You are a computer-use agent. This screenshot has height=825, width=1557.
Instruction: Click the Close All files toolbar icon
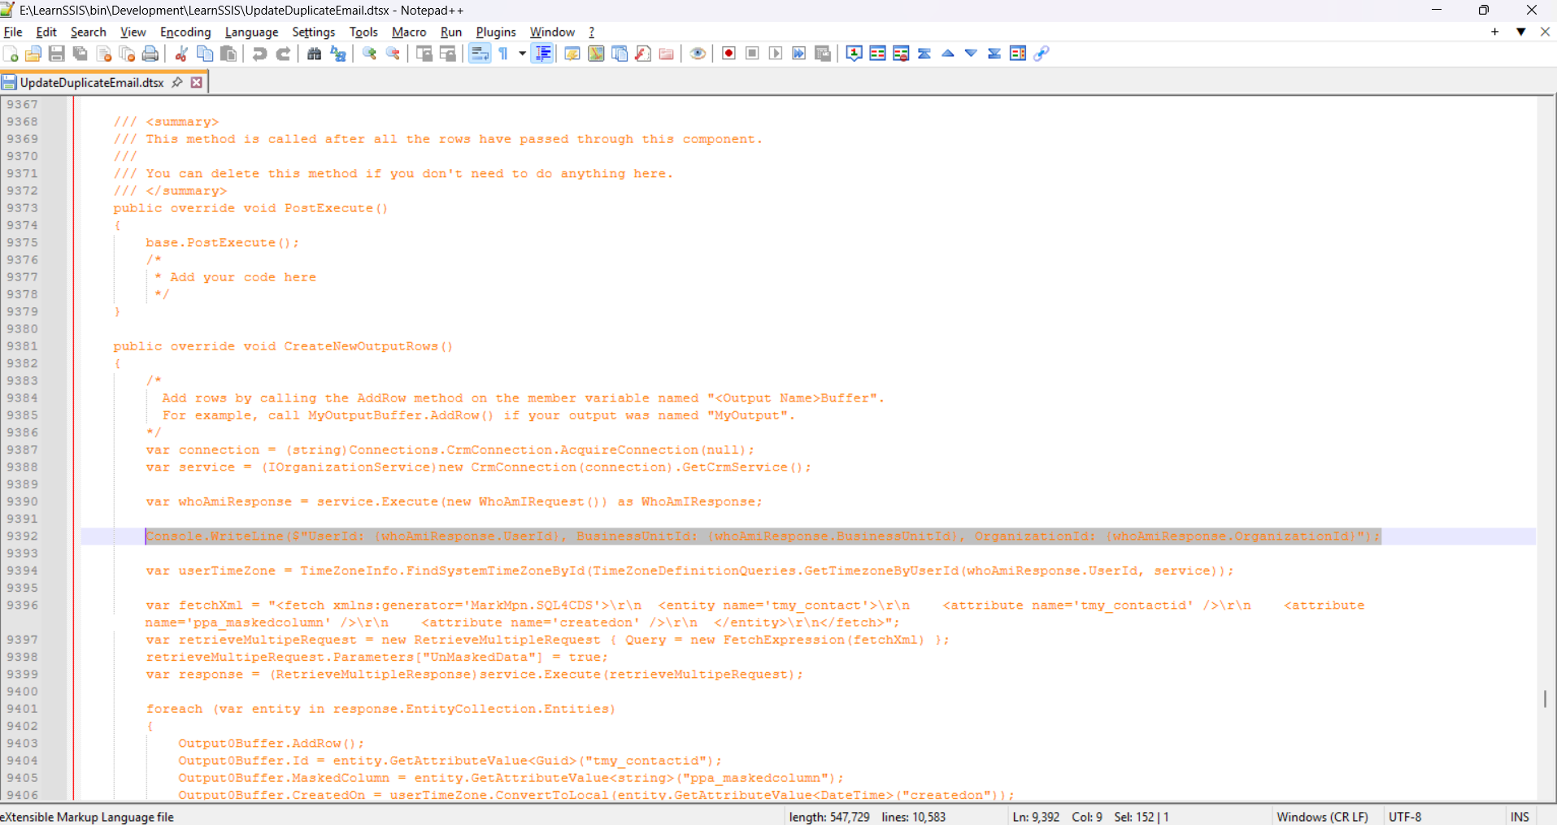[128, 54]
